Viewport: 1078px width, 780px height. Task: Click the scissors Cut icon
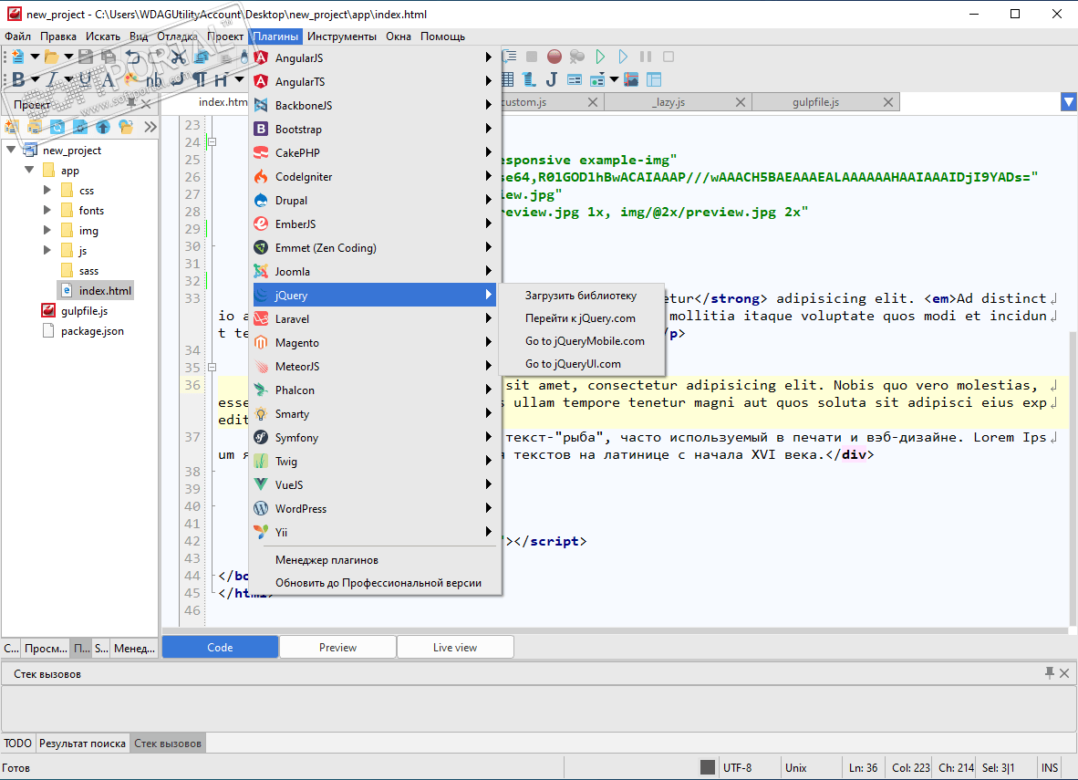click(x=179, y=57)
